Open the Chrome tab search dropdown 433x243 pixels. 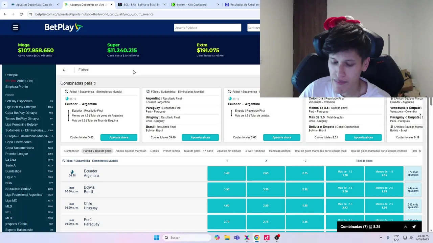pyautogui.click(x=4, y=5)
